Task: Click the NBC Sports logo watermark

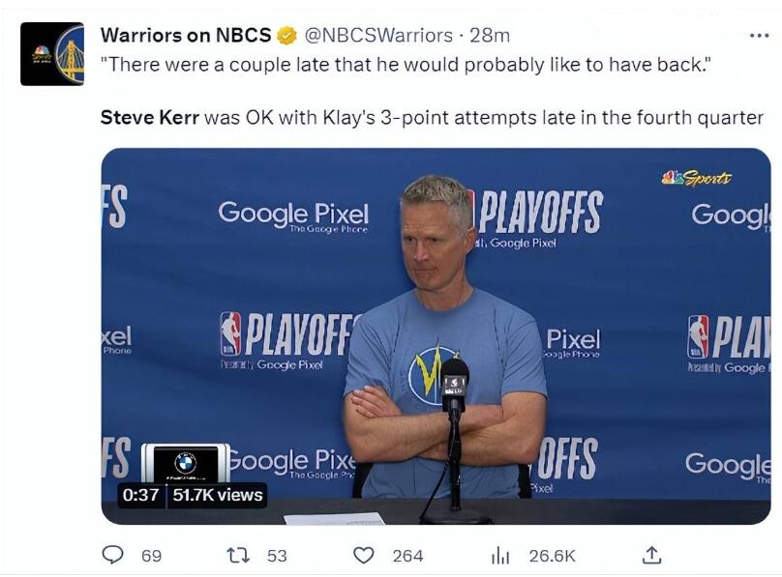Action: click(697, 178)
